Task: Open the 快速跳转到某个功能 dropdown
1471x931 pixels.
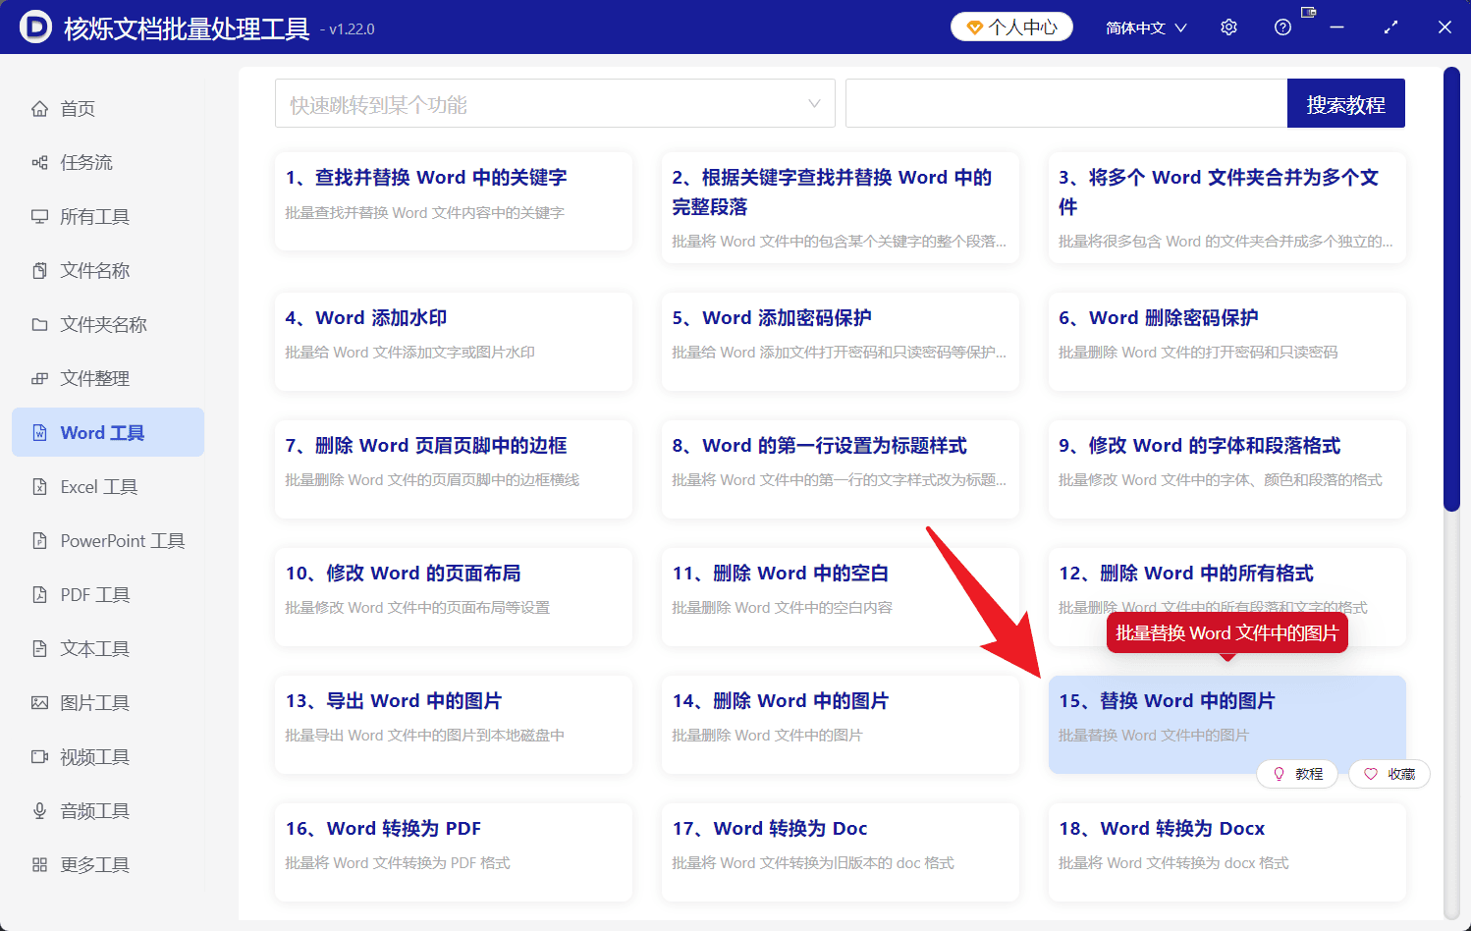Action: [555, 103]
